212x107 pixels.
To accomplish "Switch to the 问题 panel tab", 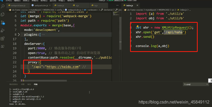I will click(23, 84).
